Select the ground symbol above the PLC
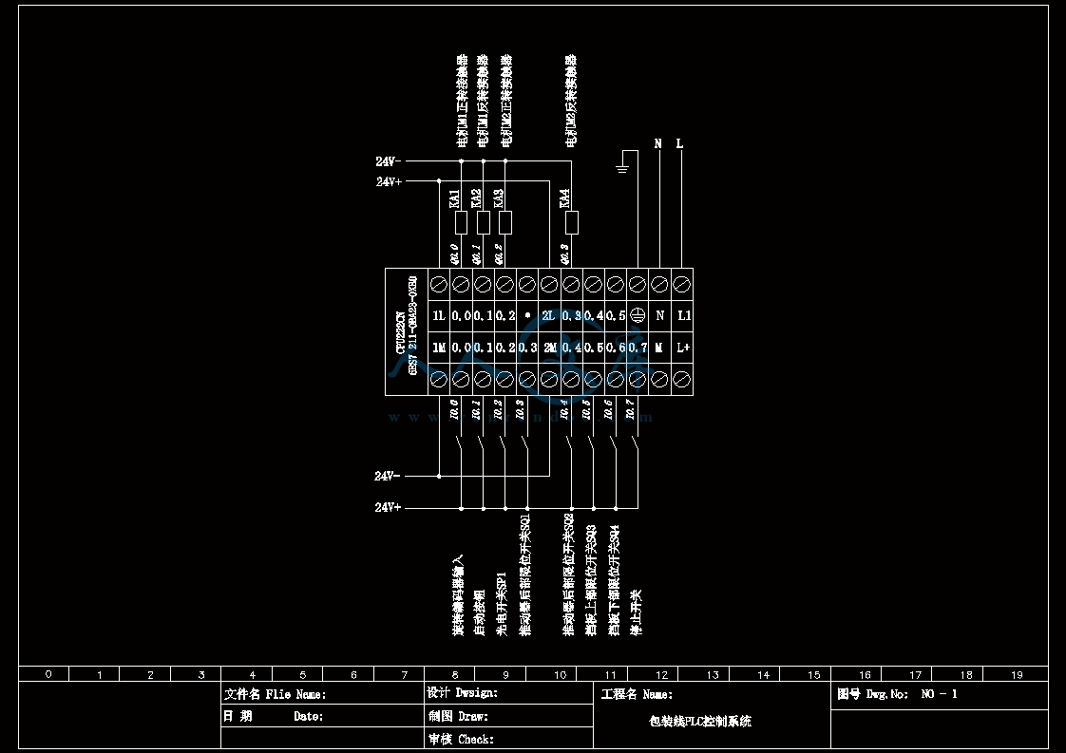The image size is (1066, 753). [622, 167]
